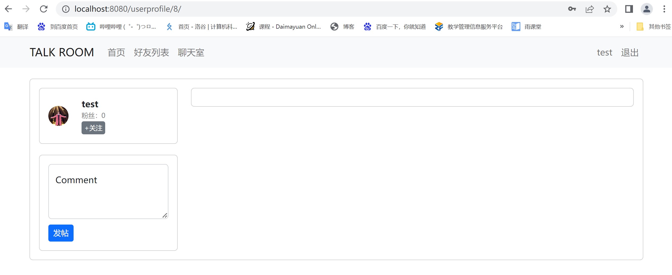Viewport: 672px width, 275px height.
Task: Click the share this page icon
Action: 590,9
